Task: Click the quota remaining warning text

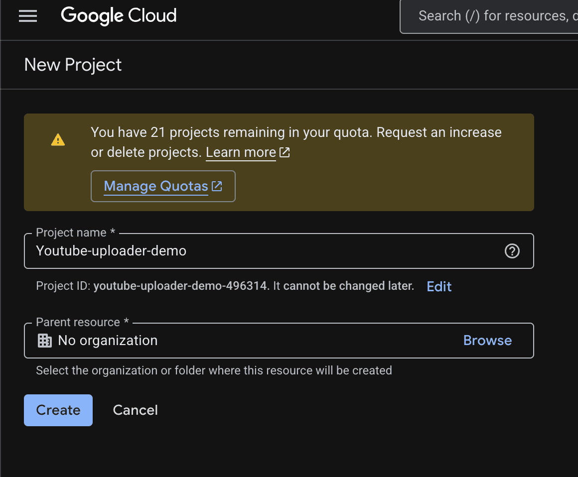Action: click(296, 142)
